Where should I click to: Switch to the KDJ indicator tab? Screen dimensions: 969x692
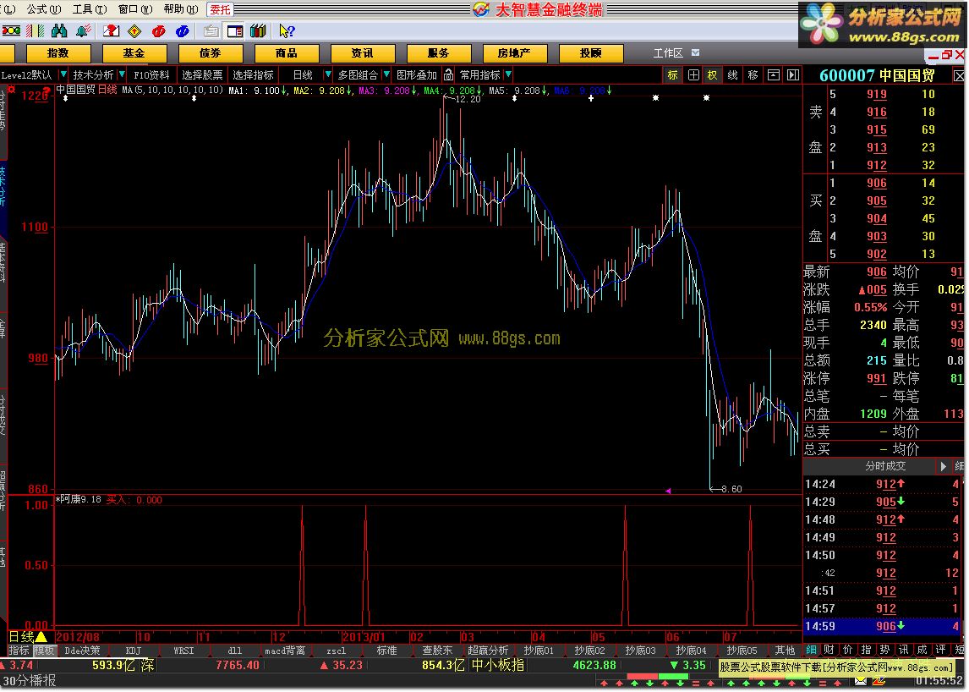134,651
